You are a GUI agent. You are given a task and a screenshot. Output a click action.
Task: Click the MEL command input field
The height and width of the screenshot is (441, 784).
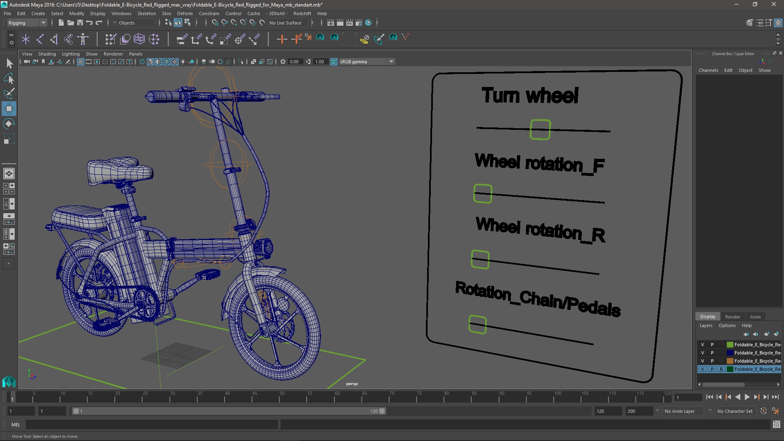click(x=151, y=425)
